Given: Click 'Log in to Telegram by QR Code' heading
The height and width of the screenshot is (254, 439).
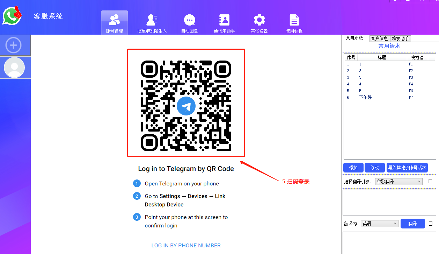Looking at the screenshot, I should point(186,169).
